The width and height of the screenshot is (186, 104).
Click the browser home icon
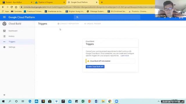[x=16, y=7]
